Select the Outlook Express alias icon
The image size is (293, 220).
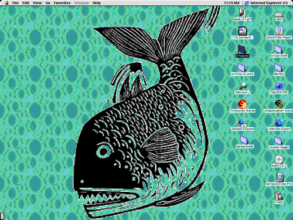point(243,123)
